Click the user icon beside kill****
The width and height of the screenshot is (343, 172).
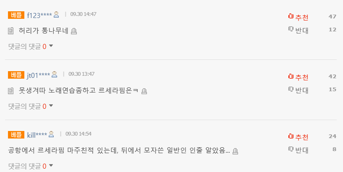[x=51, y=134]
